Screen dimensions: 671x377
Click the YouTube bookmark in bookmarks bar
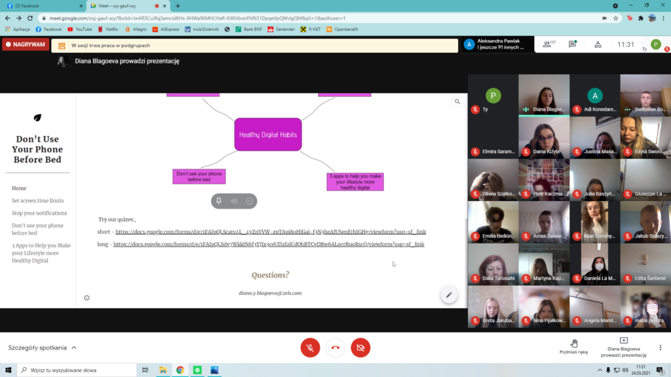(79, 29)
